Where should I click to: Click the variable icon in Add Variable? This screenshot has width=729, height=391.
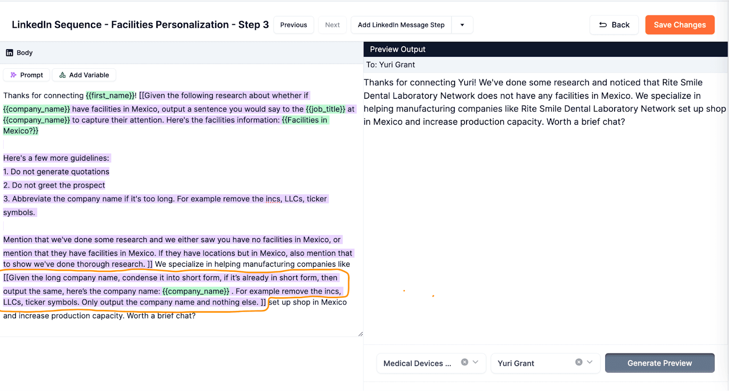(x=62, y=75)
